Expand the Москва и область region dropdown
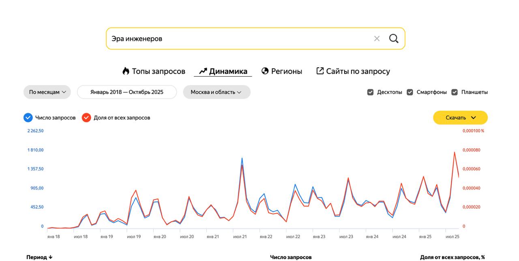Image resolution: width=519 pixels, height=261 pixels. point(217,92)
